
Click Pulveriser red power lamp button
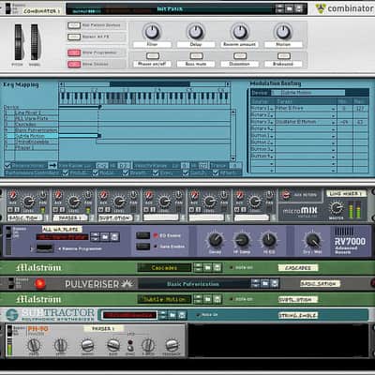click(39, 284)
